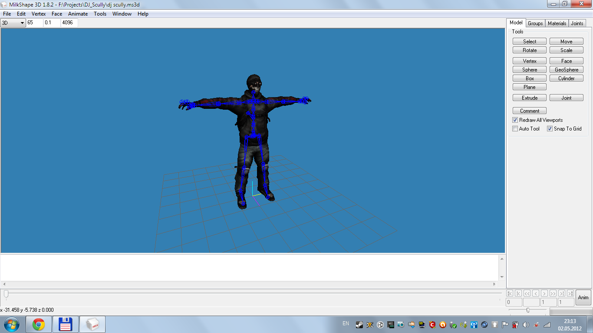Disable the Snap To Grid checkbox

[550, 129]
